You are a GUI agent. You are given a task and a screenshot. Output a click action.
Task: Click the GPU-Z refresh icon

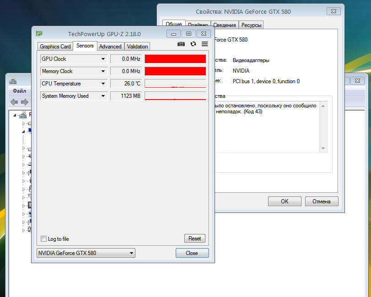click(x=194, y=44)
